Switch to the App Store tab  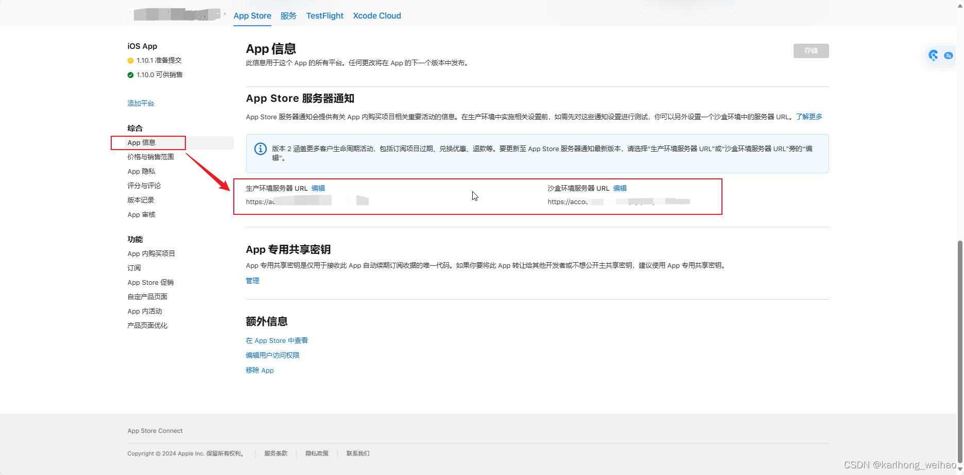(x=252, y=15)
